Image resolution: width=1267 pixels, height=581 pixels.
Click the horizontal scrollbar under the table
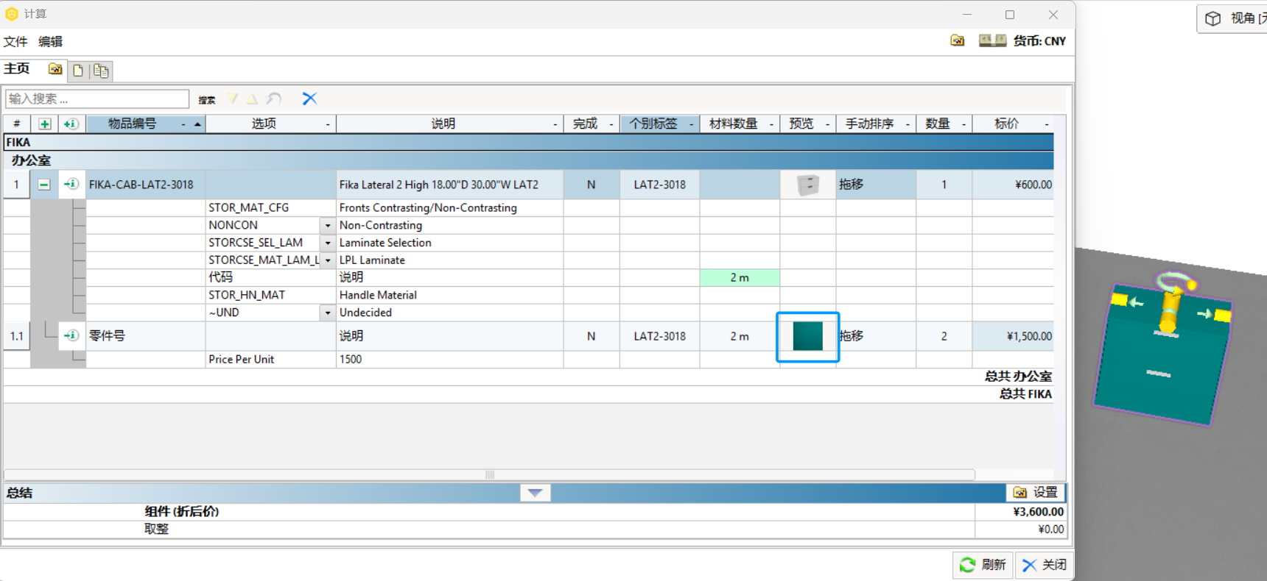coord(490,474)
